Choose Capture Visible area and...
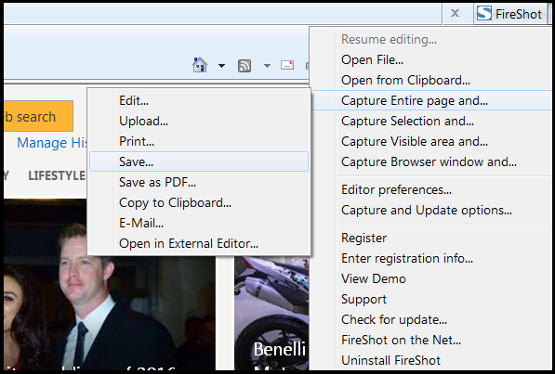The width and height of the screenshot is (555, 374). pyautogui.click(x=432, y=141)
